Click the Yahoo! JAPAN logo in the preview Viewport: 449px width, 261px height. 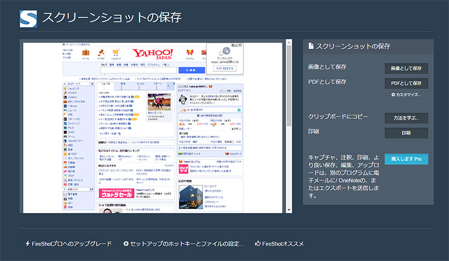click(x=153, y=53)
